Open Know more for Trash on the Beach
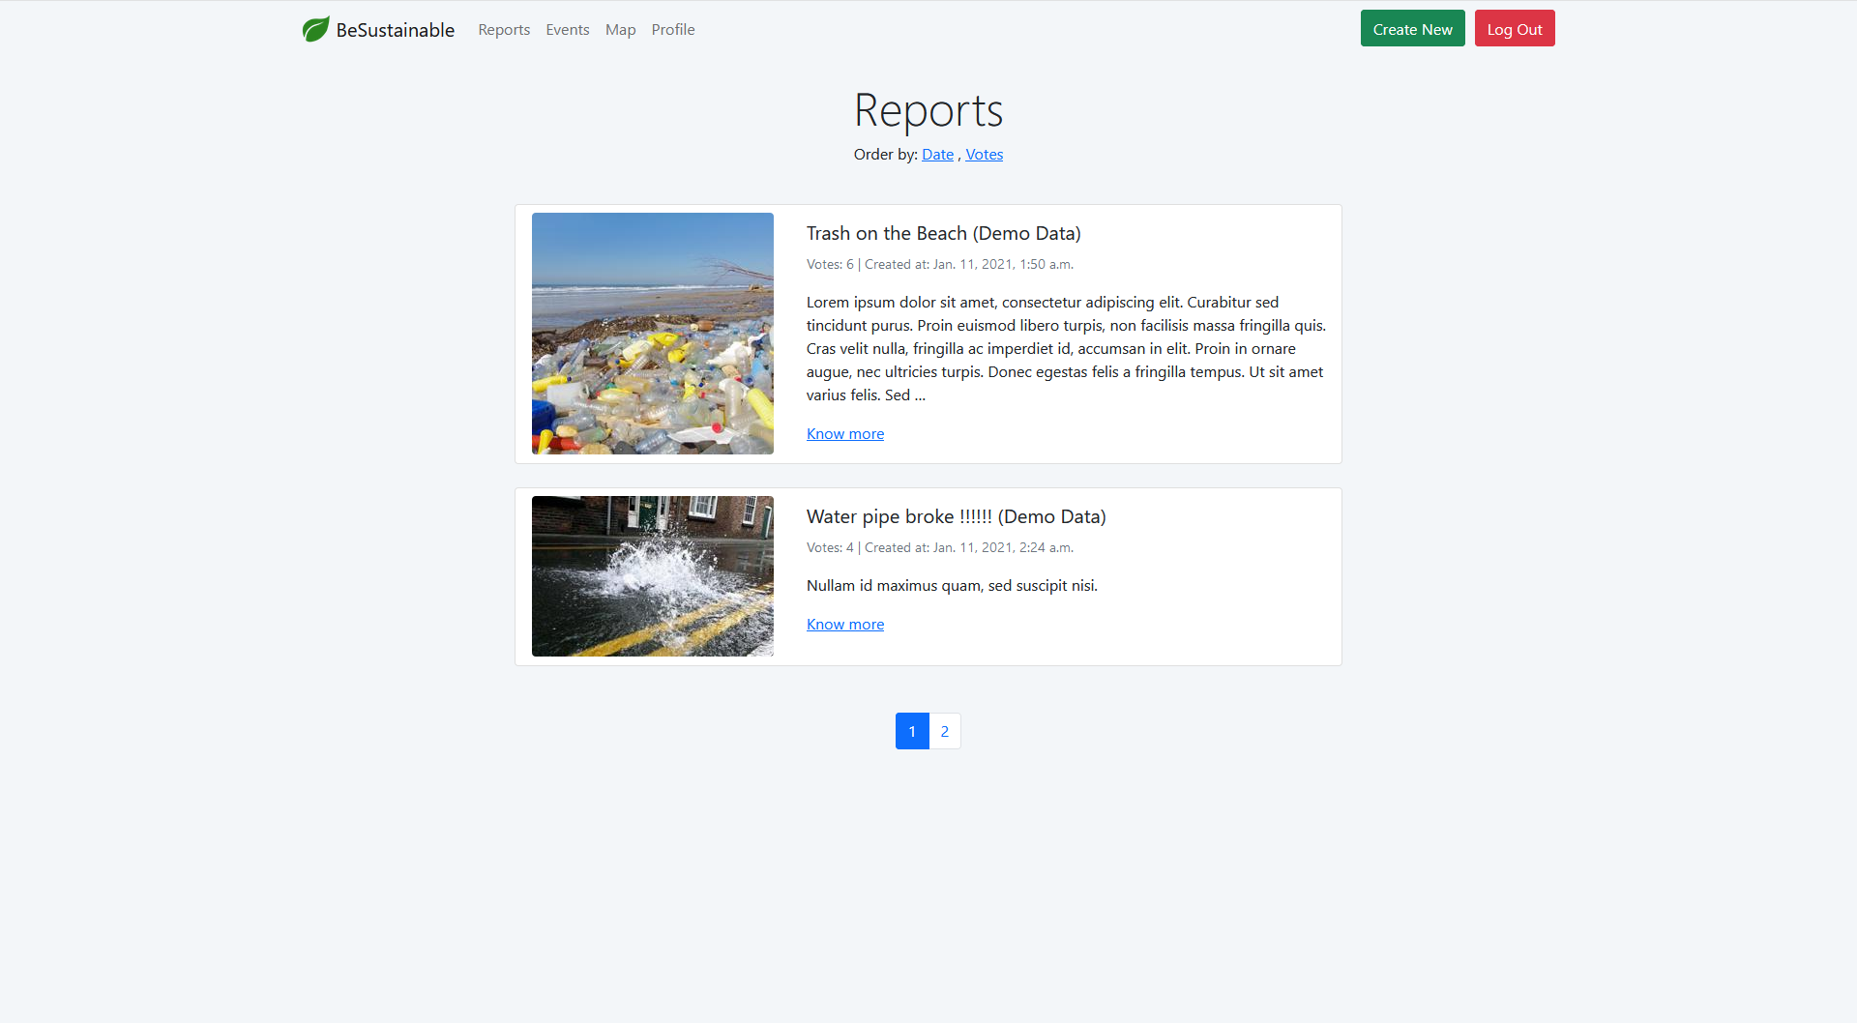 844,434
